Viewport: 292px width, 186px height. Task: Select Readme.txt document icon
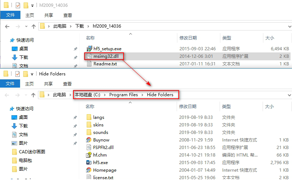(x=89, y=64)
